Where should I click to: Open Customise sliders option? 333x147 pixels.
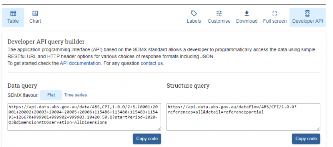click(219, 18)
